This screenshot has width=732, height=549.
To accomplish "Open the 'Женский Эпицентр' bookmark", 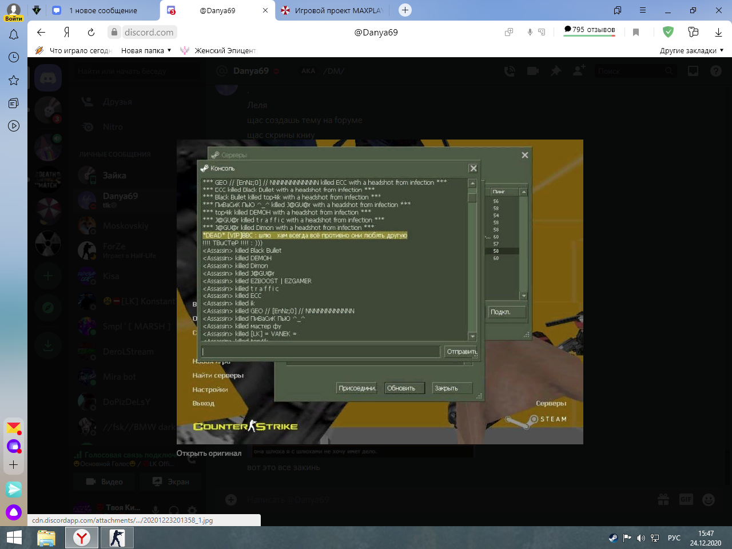I will point(218,50).
